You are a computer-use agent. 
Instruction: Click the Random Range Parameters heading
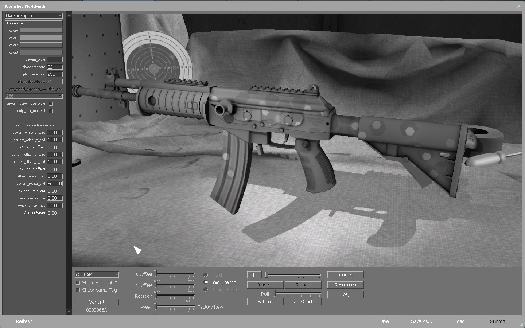point(34,125)
